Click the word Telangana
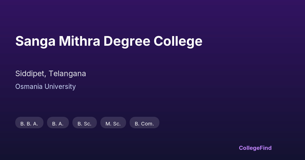 pos(67,74)
